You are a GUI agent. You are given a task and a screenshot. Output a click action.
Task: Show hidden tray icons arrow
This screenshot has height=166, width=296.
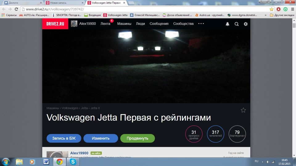click(262, 162)
